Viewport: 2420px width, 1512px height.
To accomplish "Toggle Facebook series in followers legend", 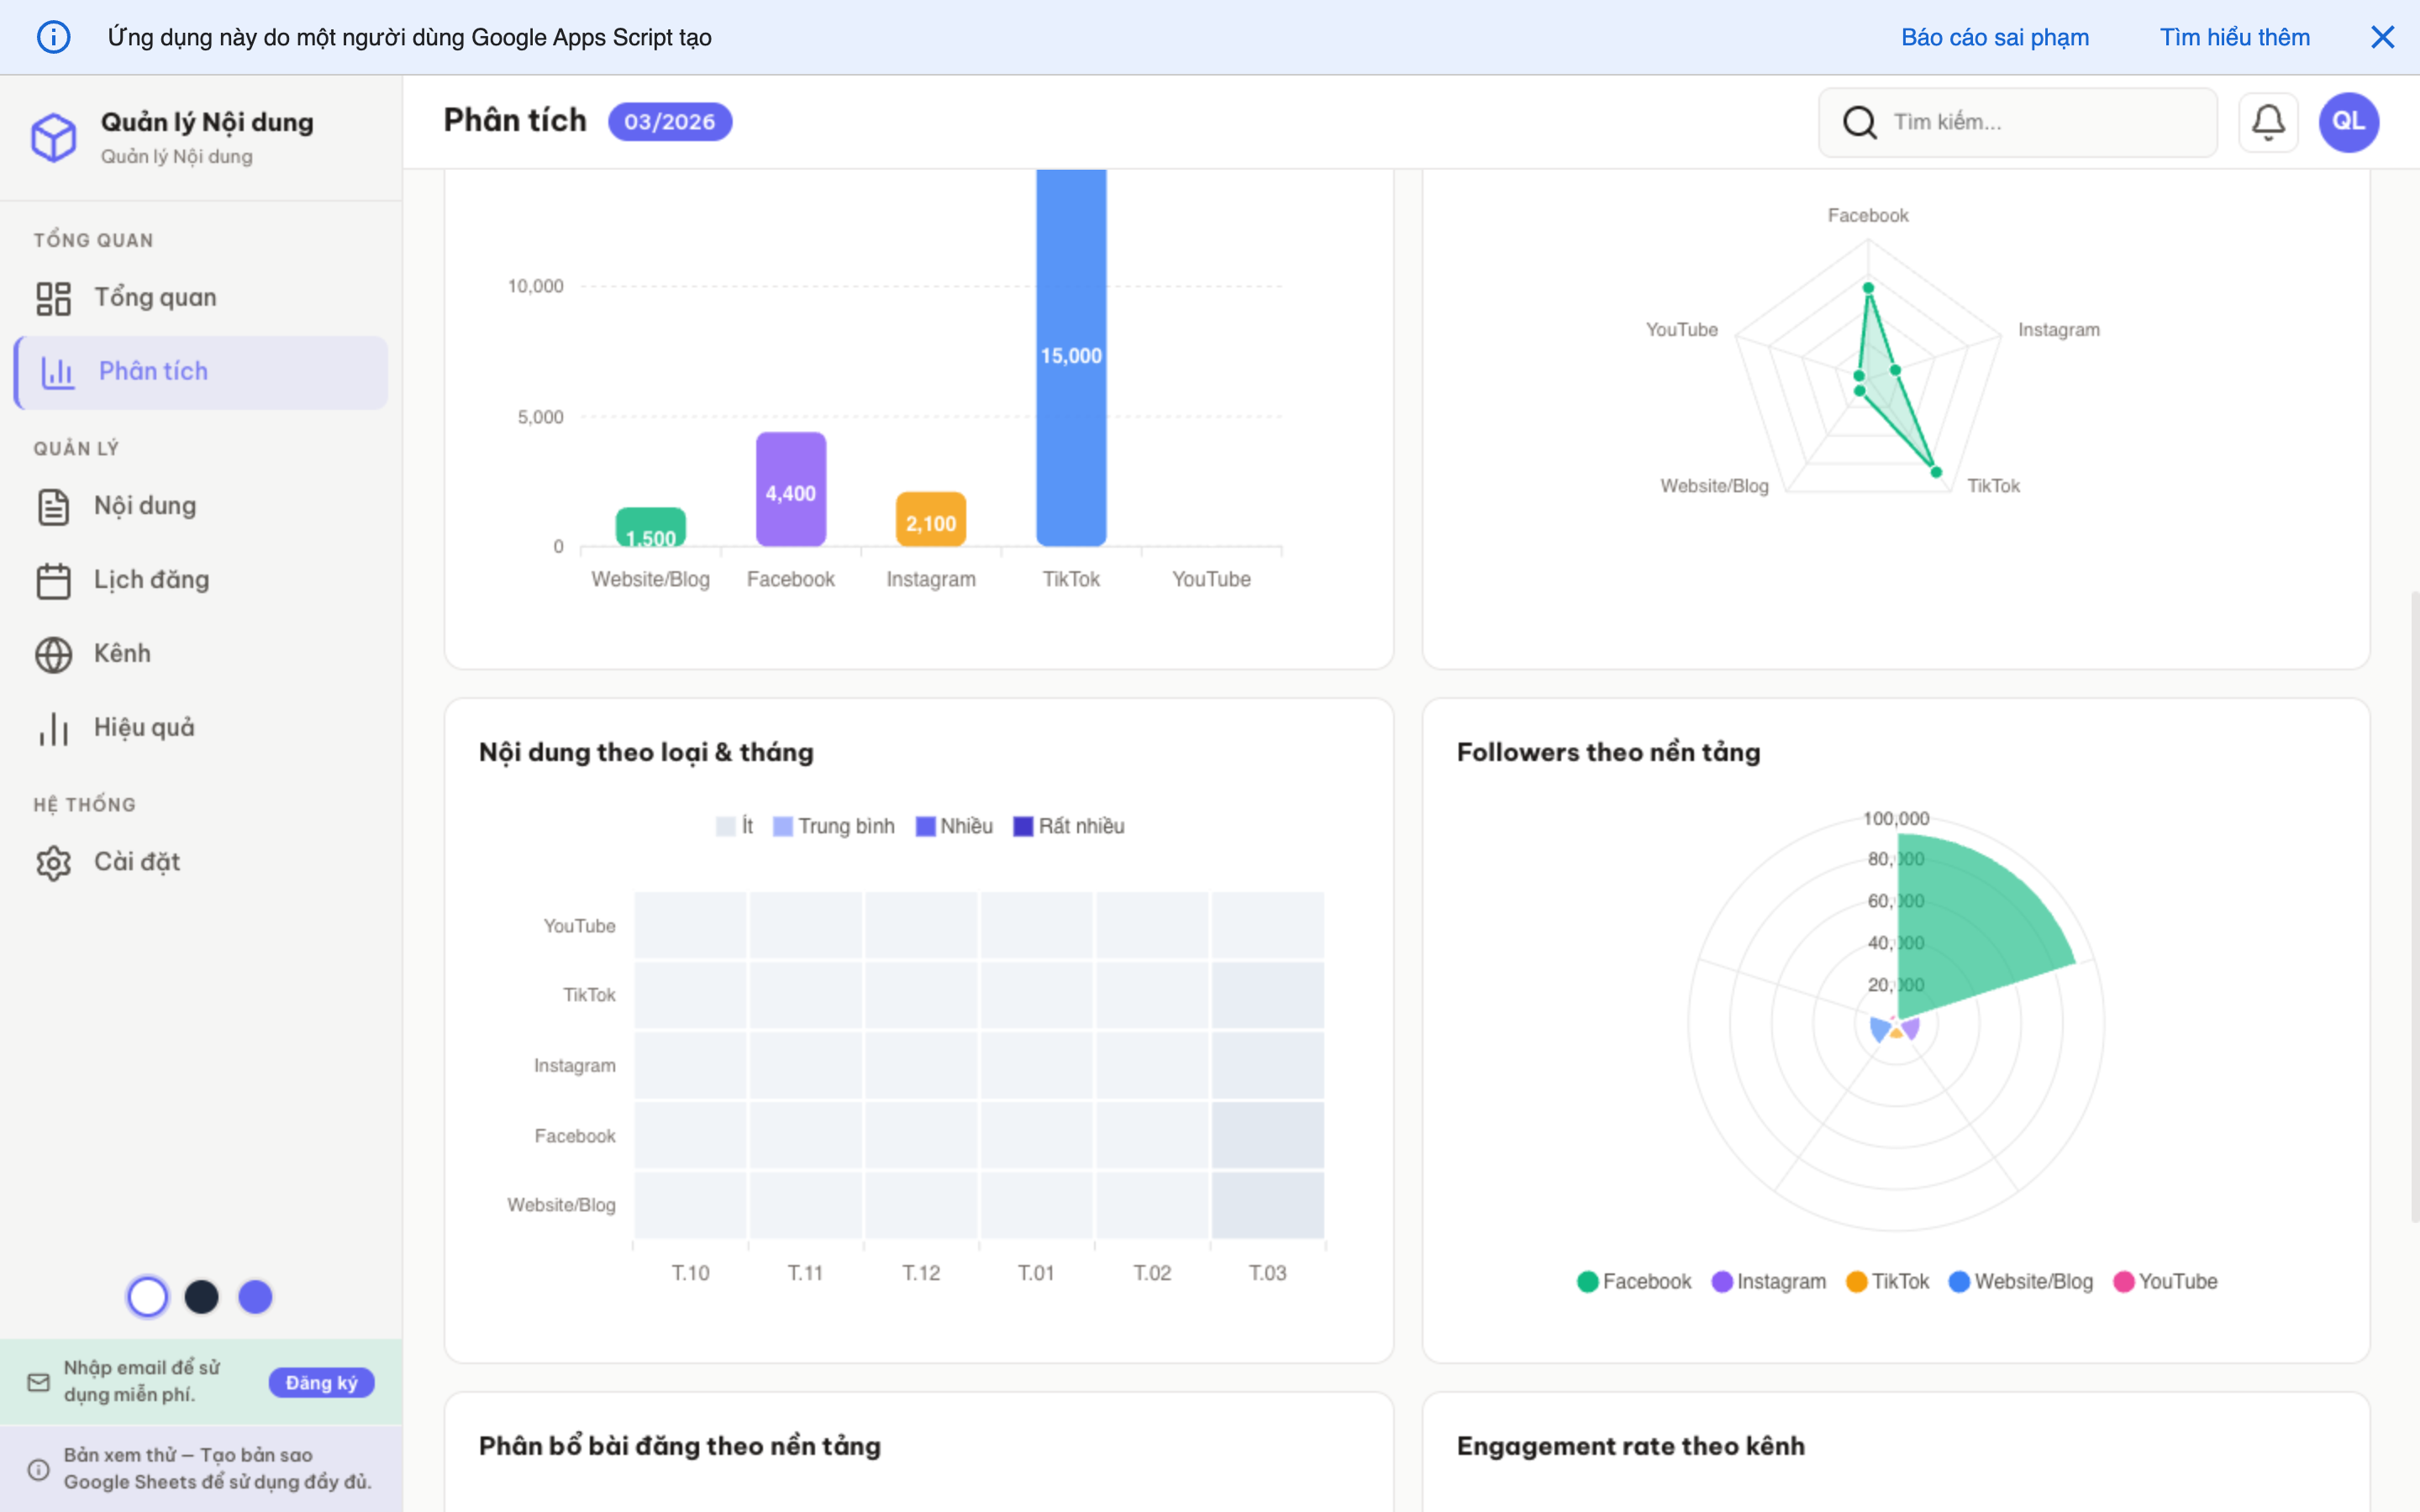I will (x=1634, y=1281).
